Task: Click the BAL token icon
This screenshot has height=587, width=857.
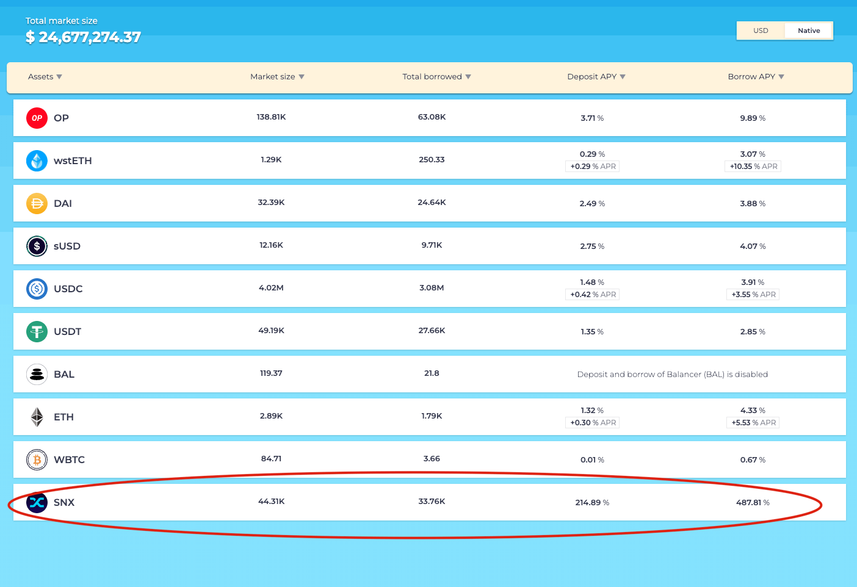Action: (x=37, y=374)
